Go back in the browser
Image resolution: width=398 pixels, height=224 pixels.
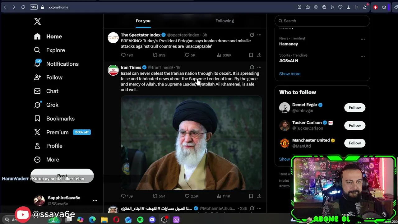(x=5, y=7)
